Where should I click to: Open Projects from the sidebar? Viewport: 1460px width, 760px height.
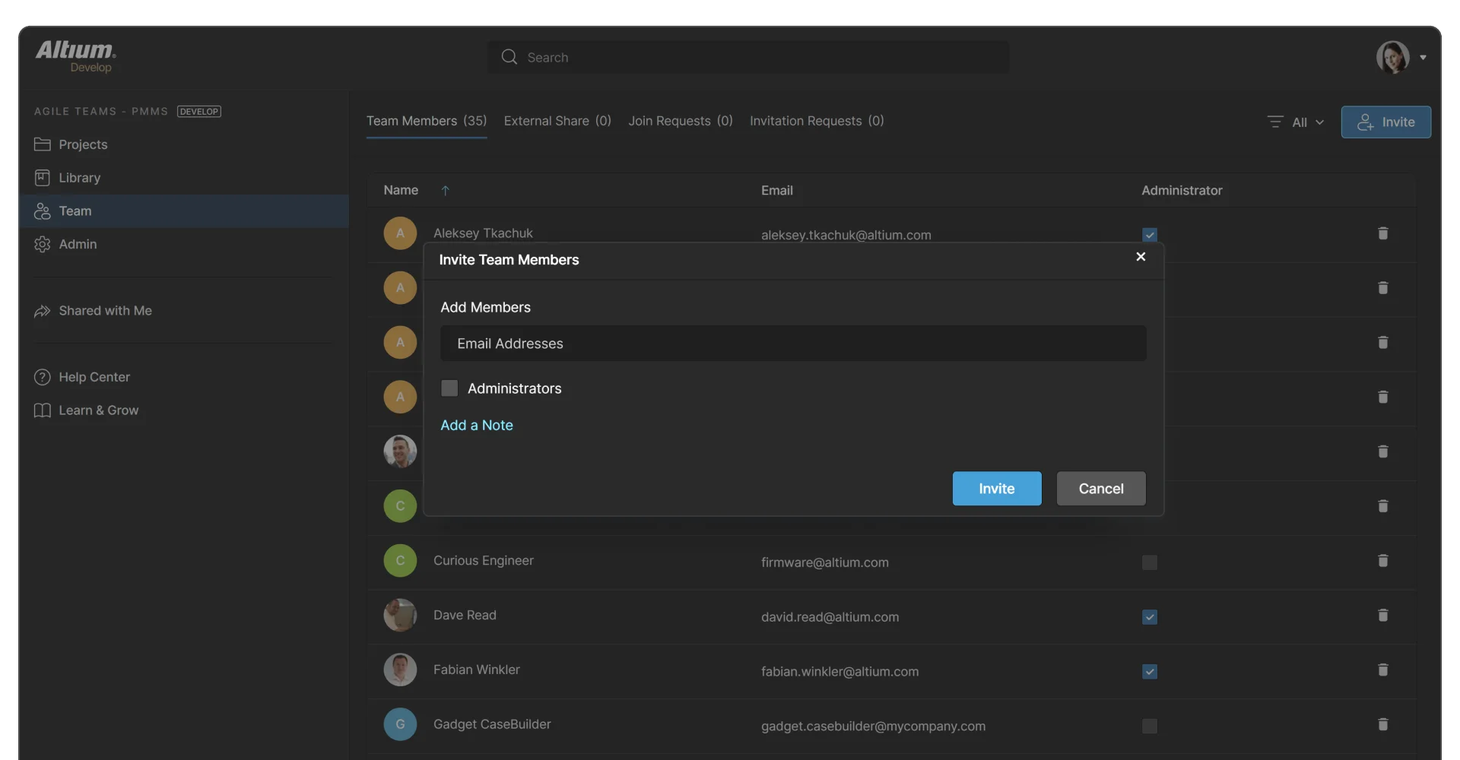tap(83, 144)
